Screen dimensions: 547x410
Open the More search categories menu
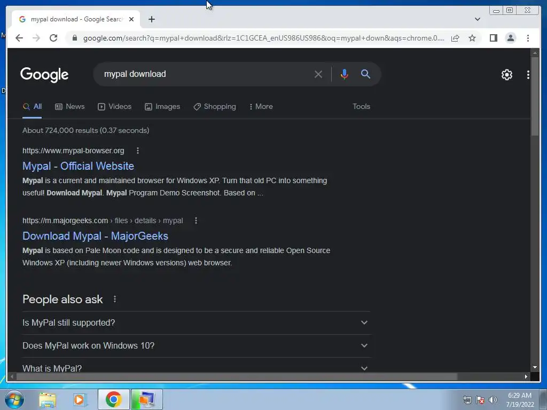(261, 107)
